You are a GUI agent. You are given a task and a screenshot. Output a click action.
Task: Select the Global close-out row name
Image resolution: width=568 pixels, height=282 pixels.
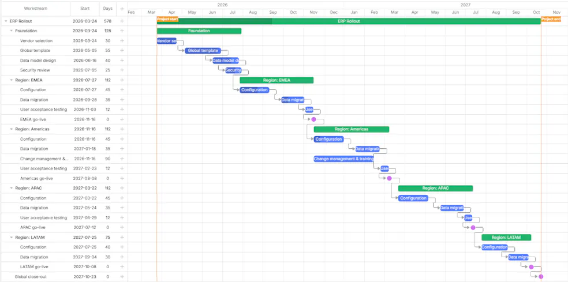click(31, 277)
